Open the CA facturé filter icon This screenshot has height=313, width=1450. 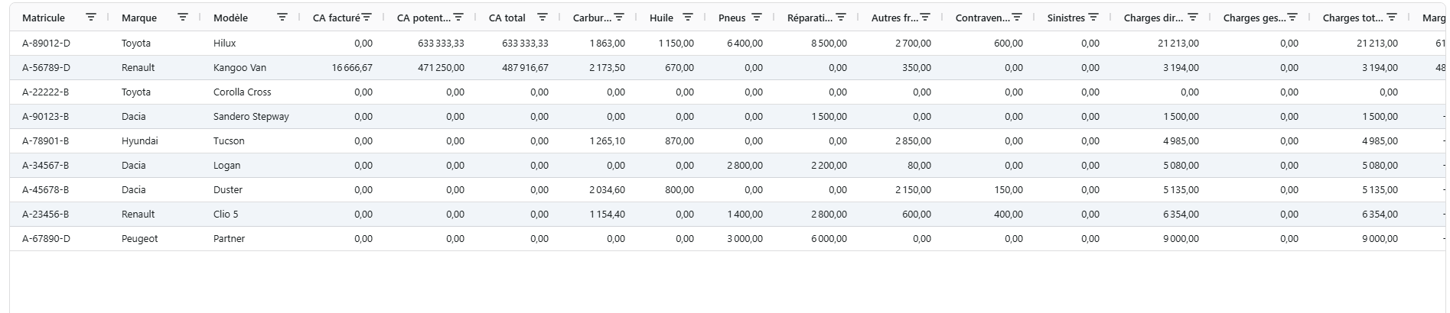click(x=367, y=18)
